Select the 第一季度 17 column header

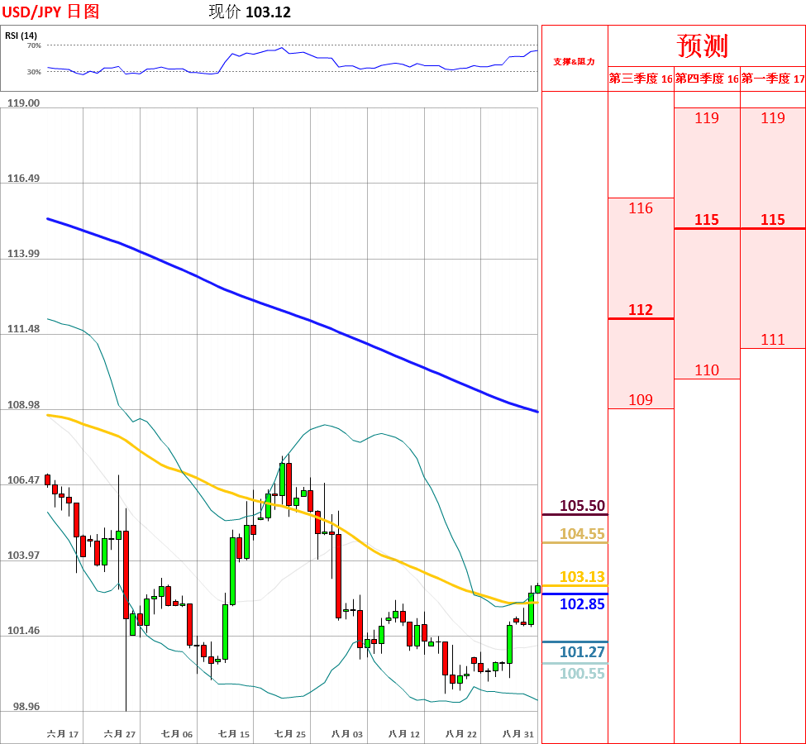point(773,79)
